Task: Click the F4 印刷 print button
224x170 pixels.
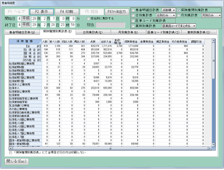Action: tap(67, 12)
